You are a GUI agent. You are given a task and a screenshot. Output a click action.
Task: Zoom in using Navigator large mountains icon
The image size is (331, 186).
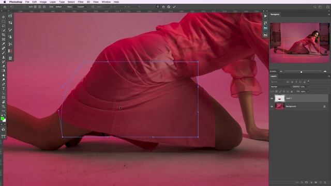[x=325, y=71]
